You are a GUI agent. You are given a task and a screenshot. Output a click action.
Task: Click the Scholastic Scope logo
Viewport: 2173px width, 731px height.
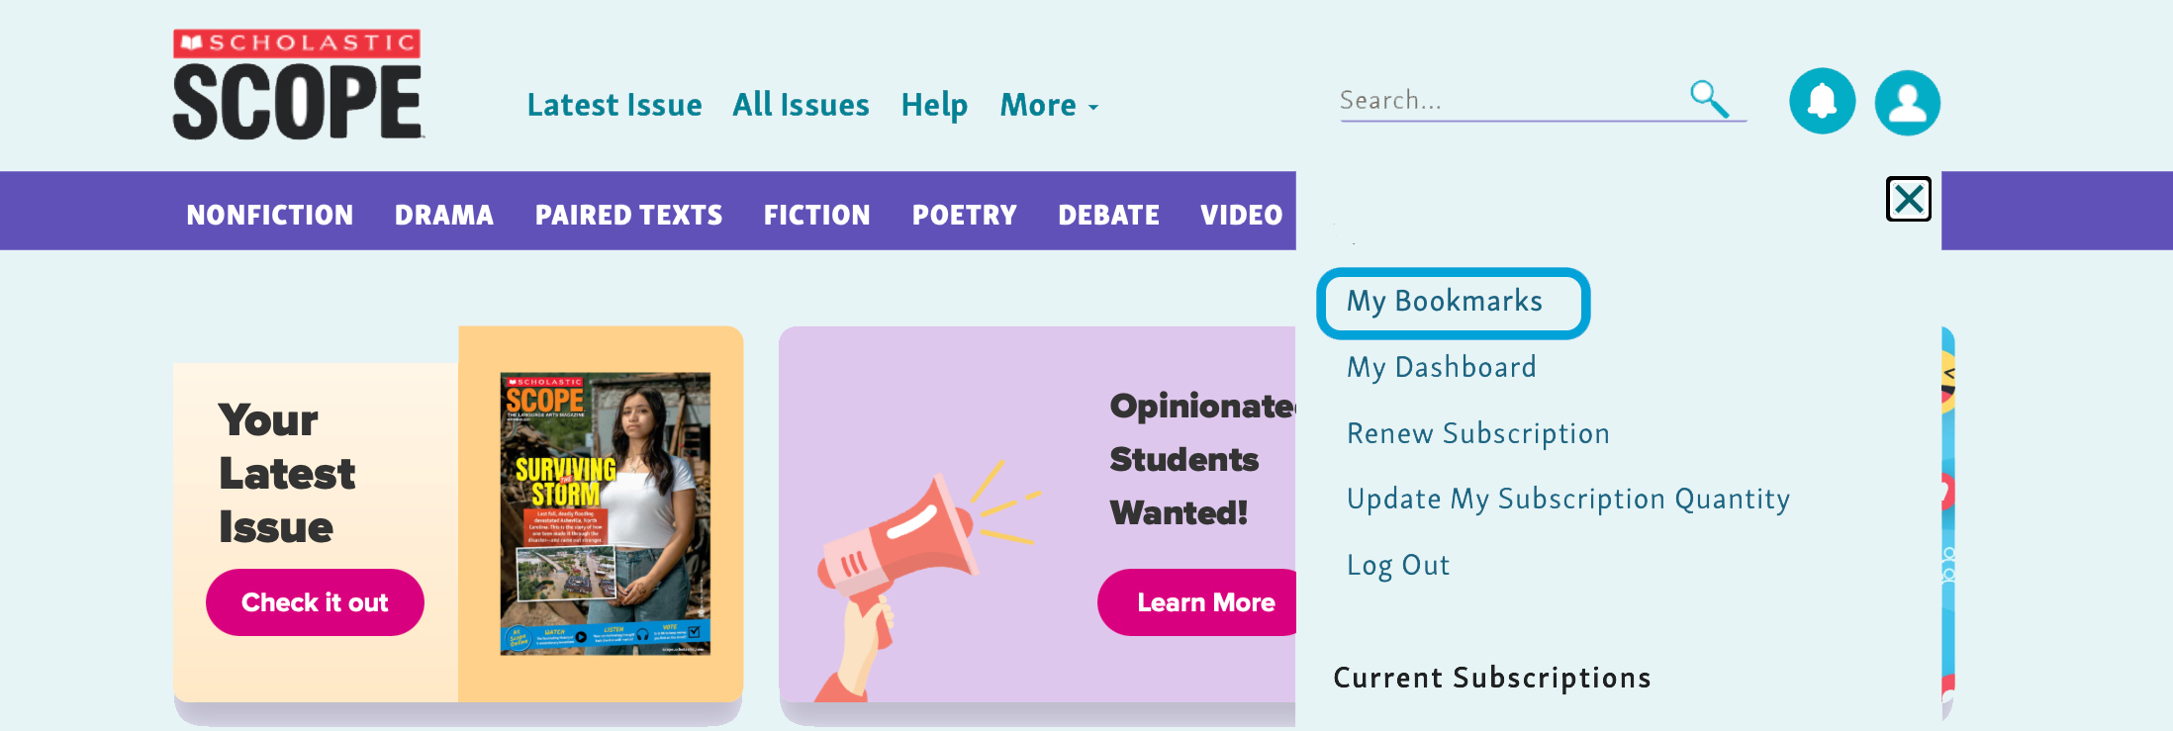tap(298, 85)
